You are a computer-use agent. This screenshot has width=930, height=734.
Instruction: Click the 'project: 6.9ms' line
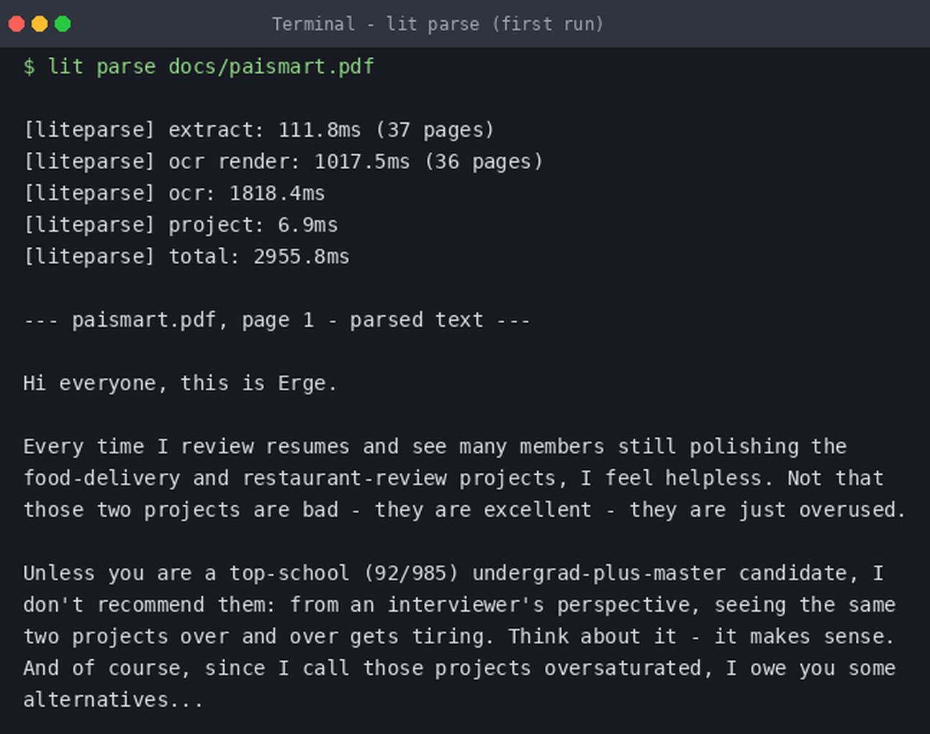pyautogui.click(x=181, y=225)
